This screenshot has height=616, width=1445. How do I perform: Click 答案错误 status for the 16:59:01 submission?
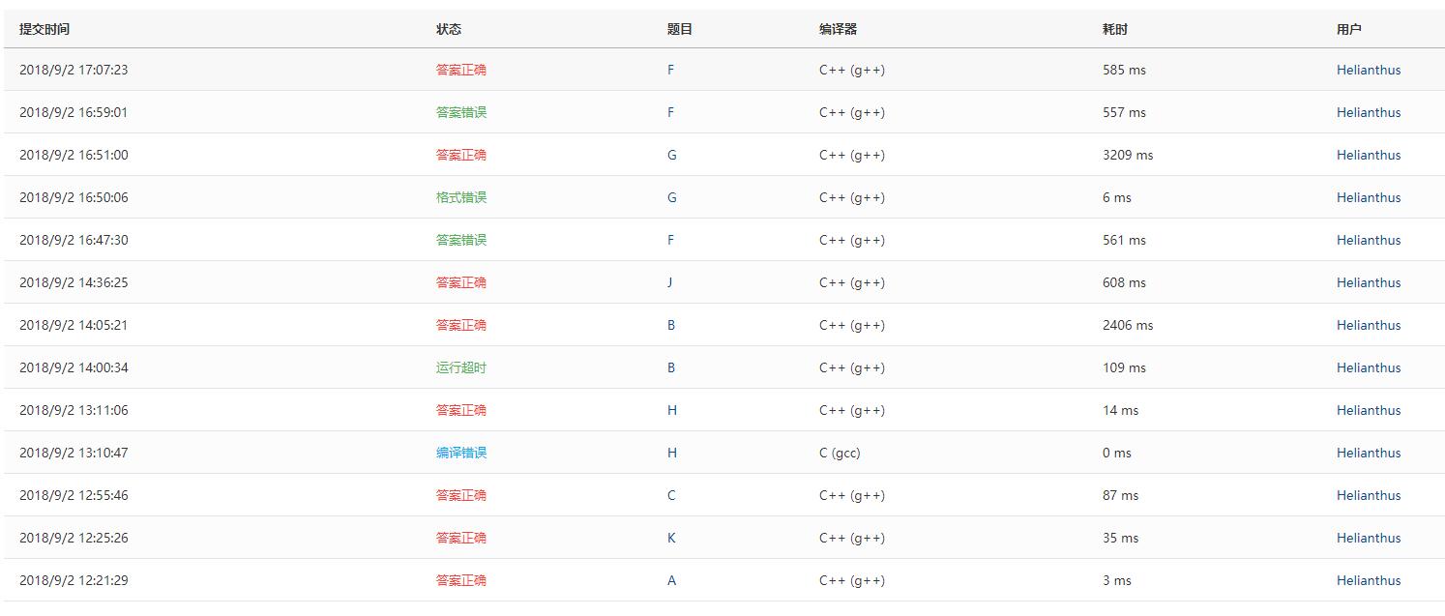(x=460, y=112)
